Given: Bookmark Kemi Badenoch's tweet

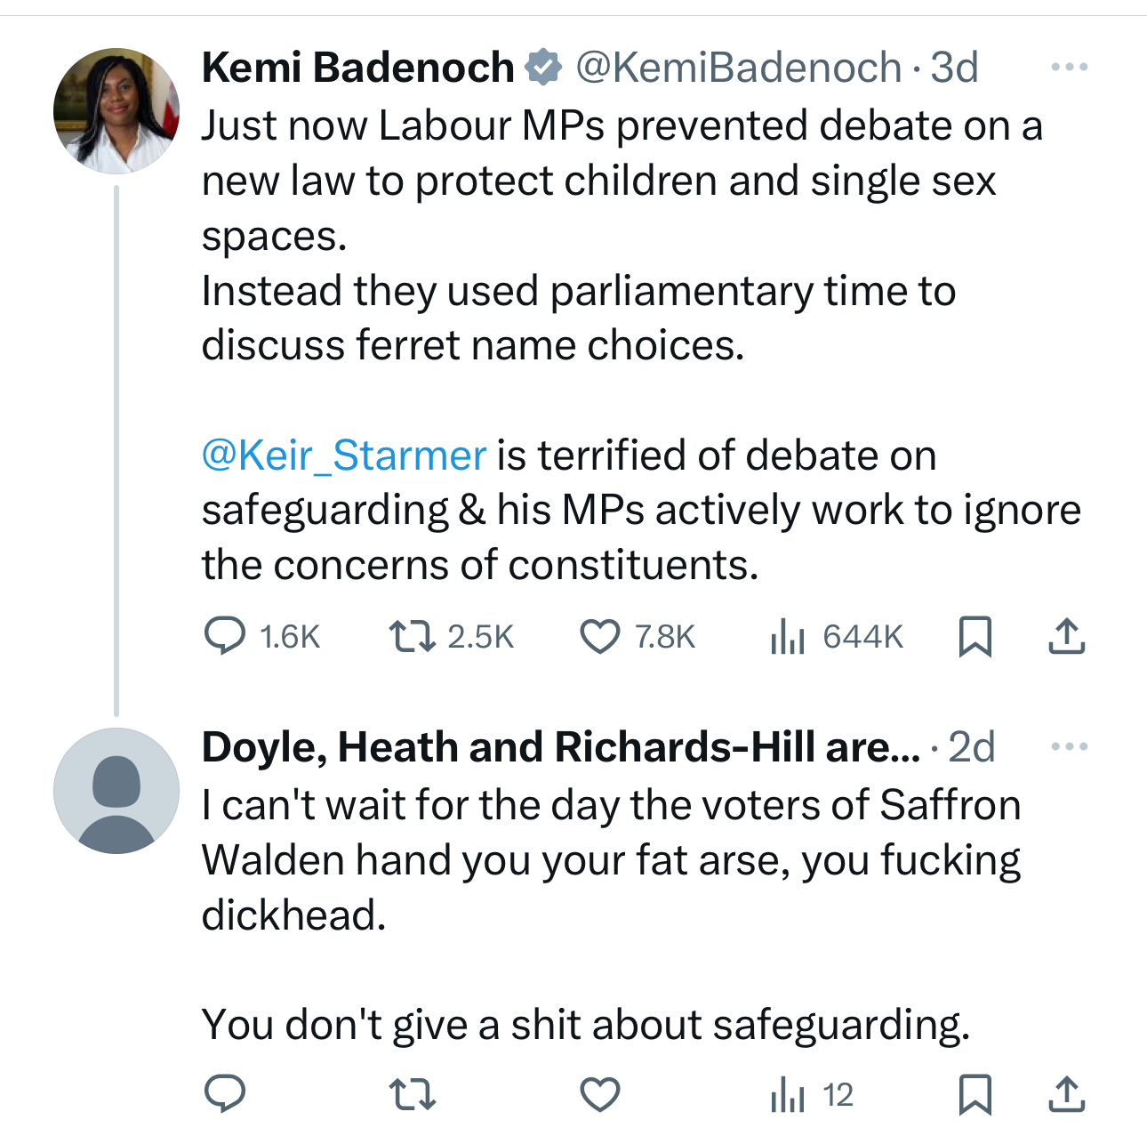Looking at the screenshot, I should 975,637.
